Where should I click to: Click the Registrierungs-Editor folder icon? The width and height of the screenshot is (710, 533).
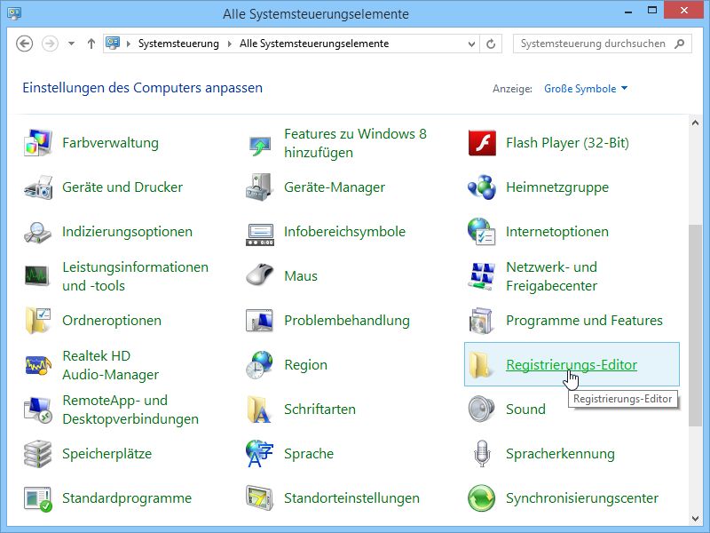(482, 365)
